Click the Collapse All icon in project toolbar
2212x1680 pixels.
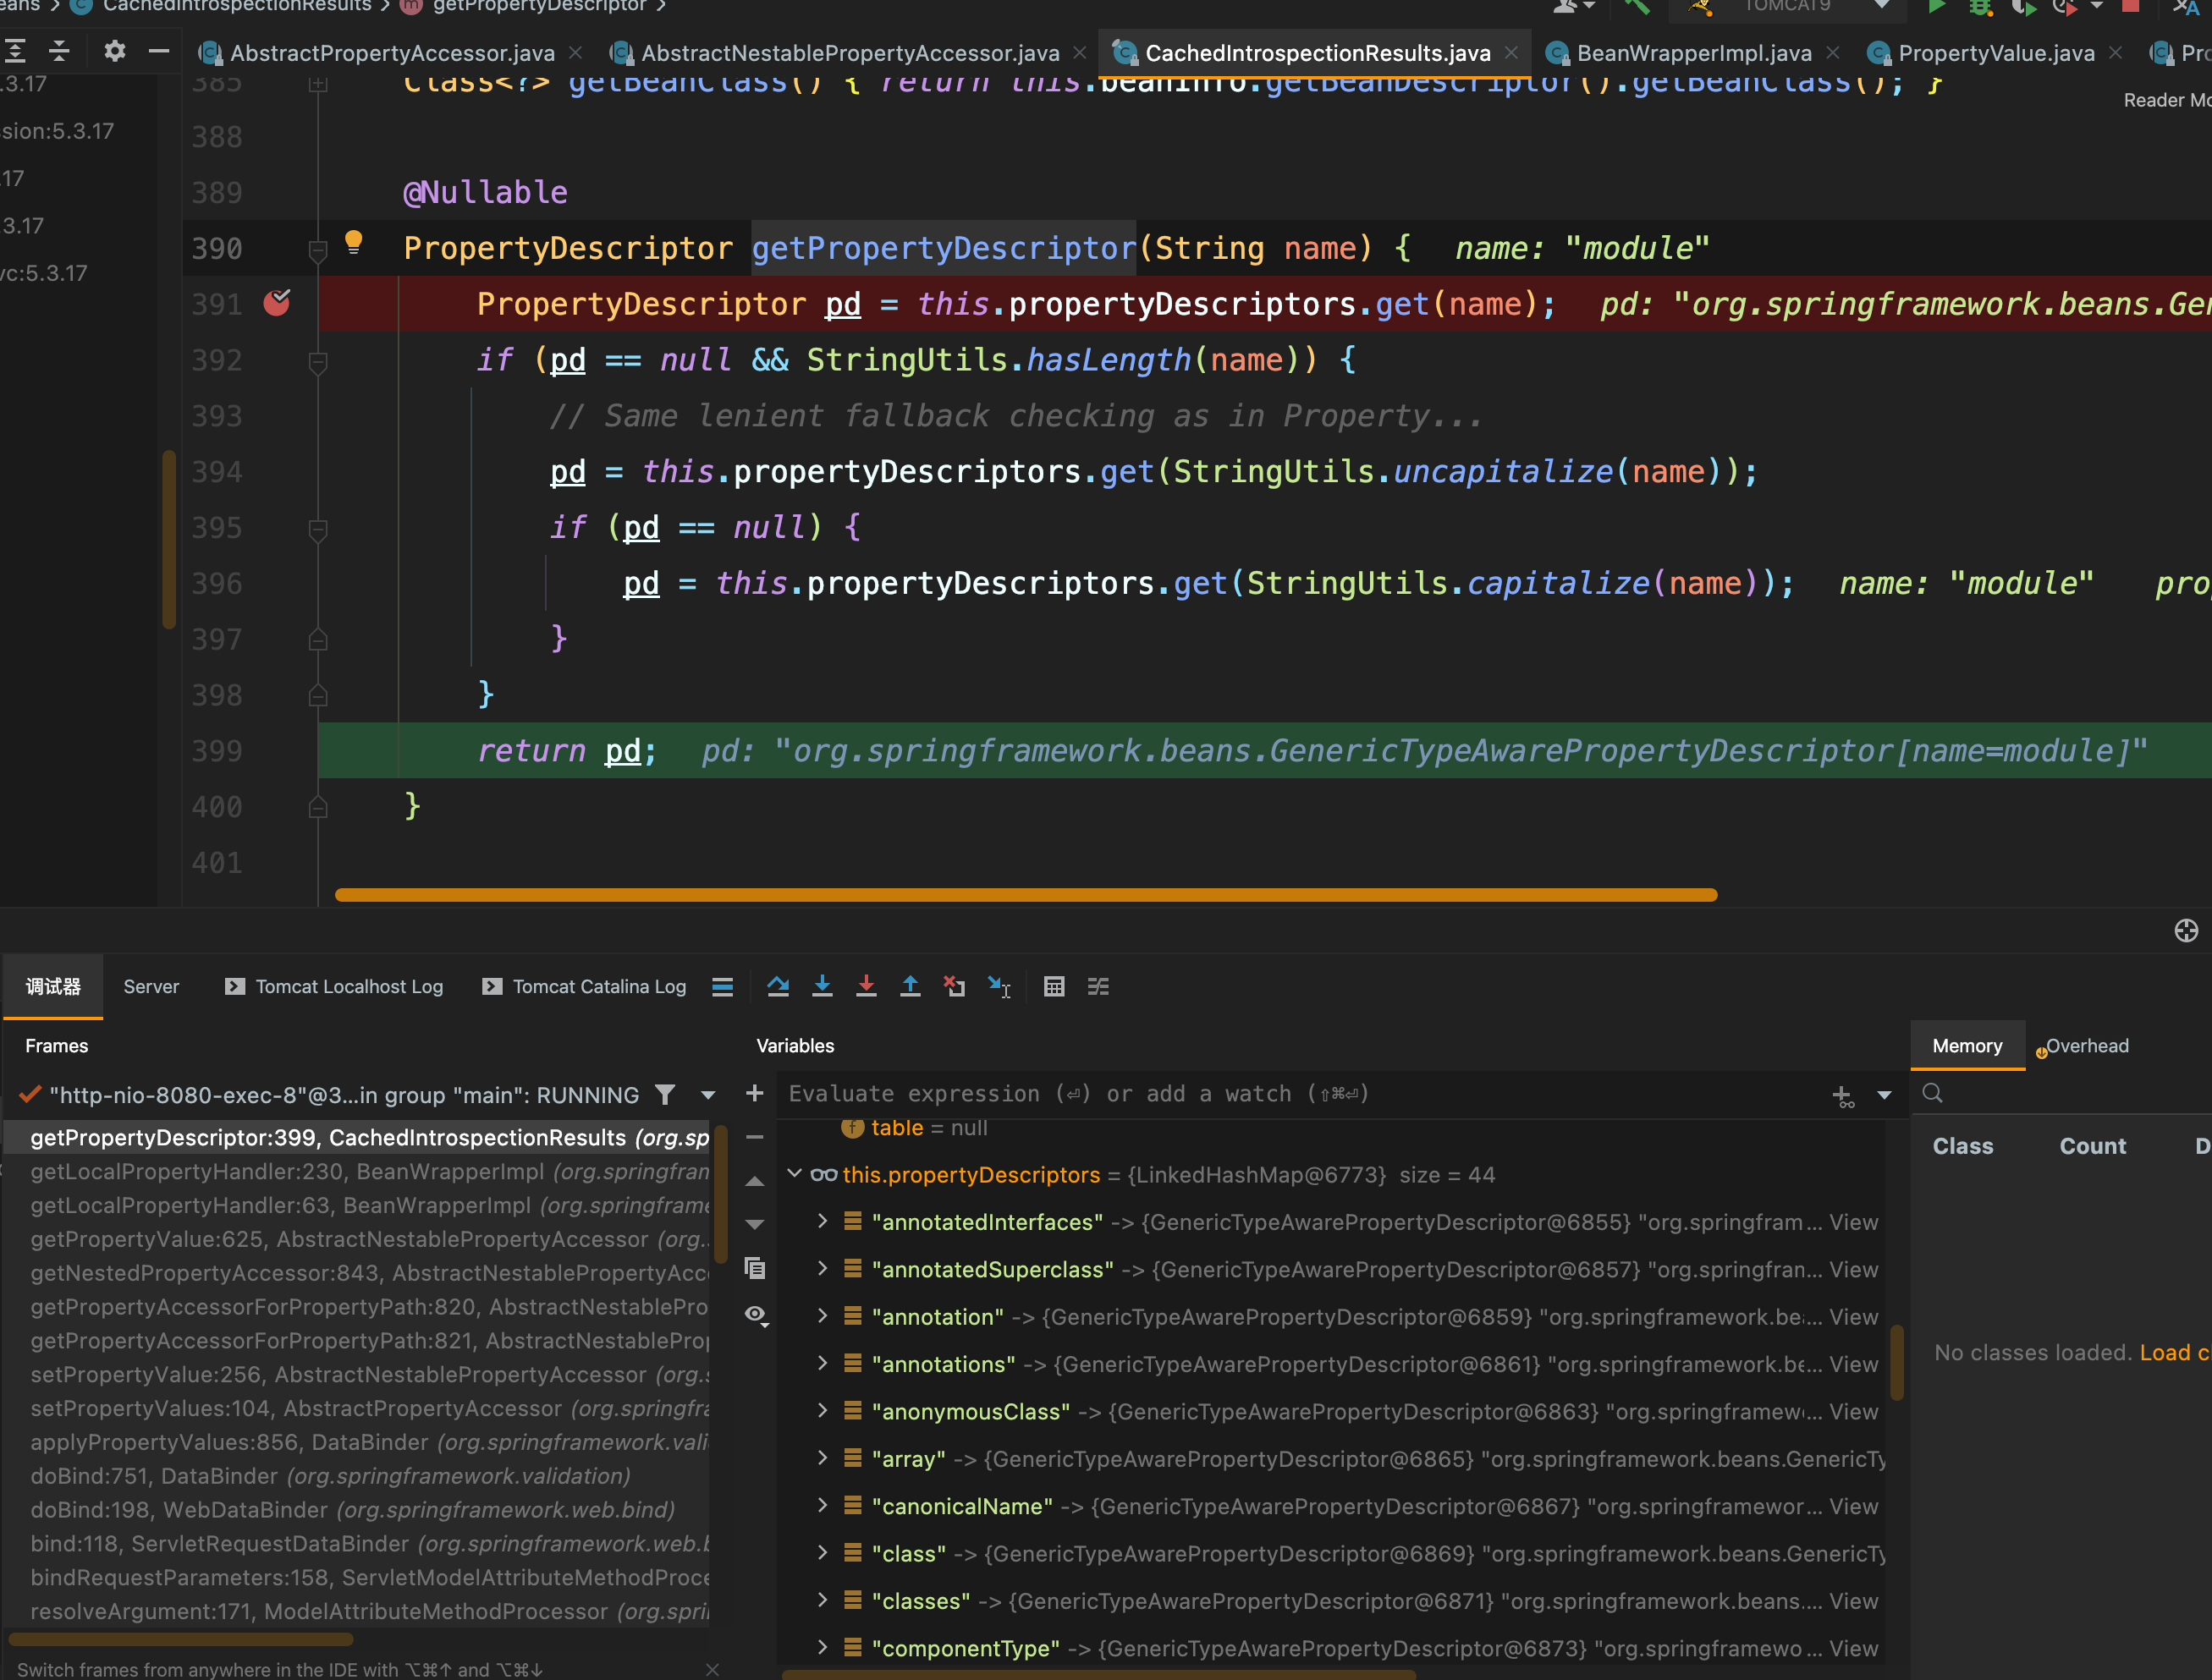[59, 50]
